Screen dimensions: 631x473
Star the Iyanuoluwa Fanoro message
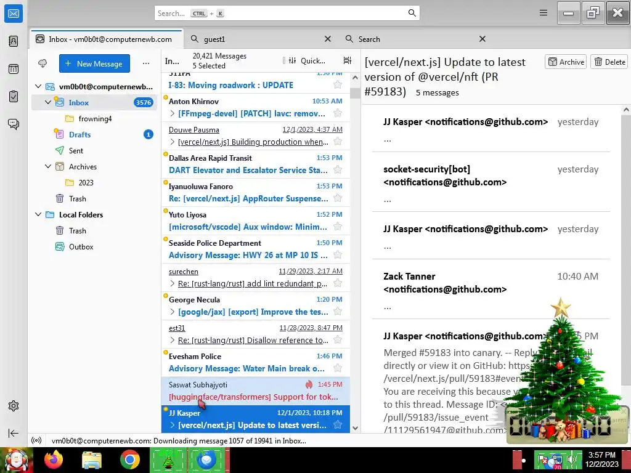coord(338,198)
